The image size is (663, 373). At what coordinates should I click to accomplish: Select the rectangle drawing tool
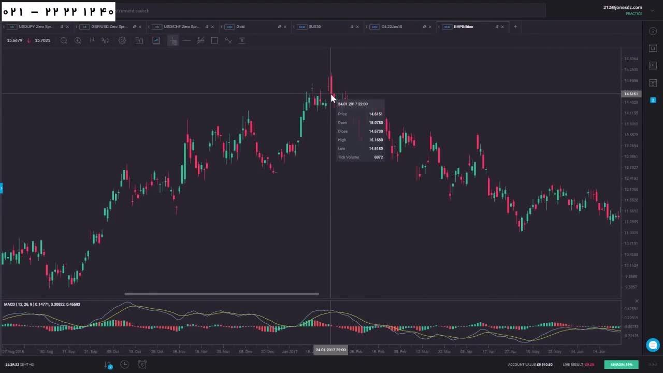(x=214, y=40)
